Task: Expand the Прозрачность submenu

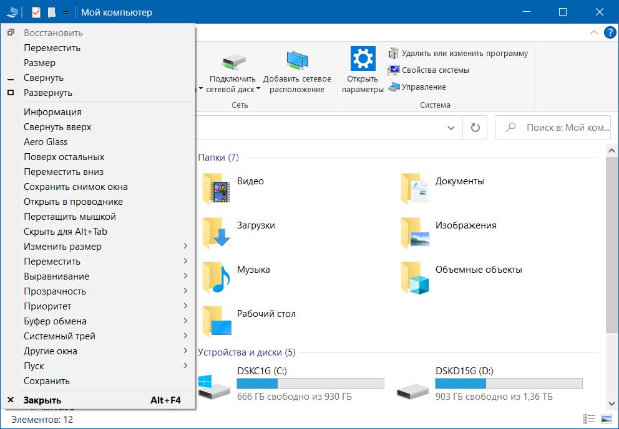Action: [x=98, y=291]
